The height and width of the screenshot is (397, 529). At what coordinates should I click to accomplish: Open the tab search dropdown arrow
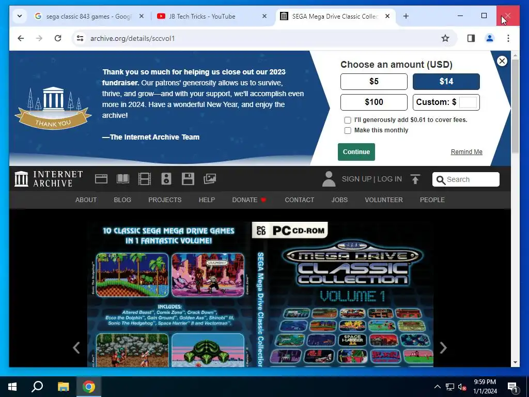[x=20, y=16]
